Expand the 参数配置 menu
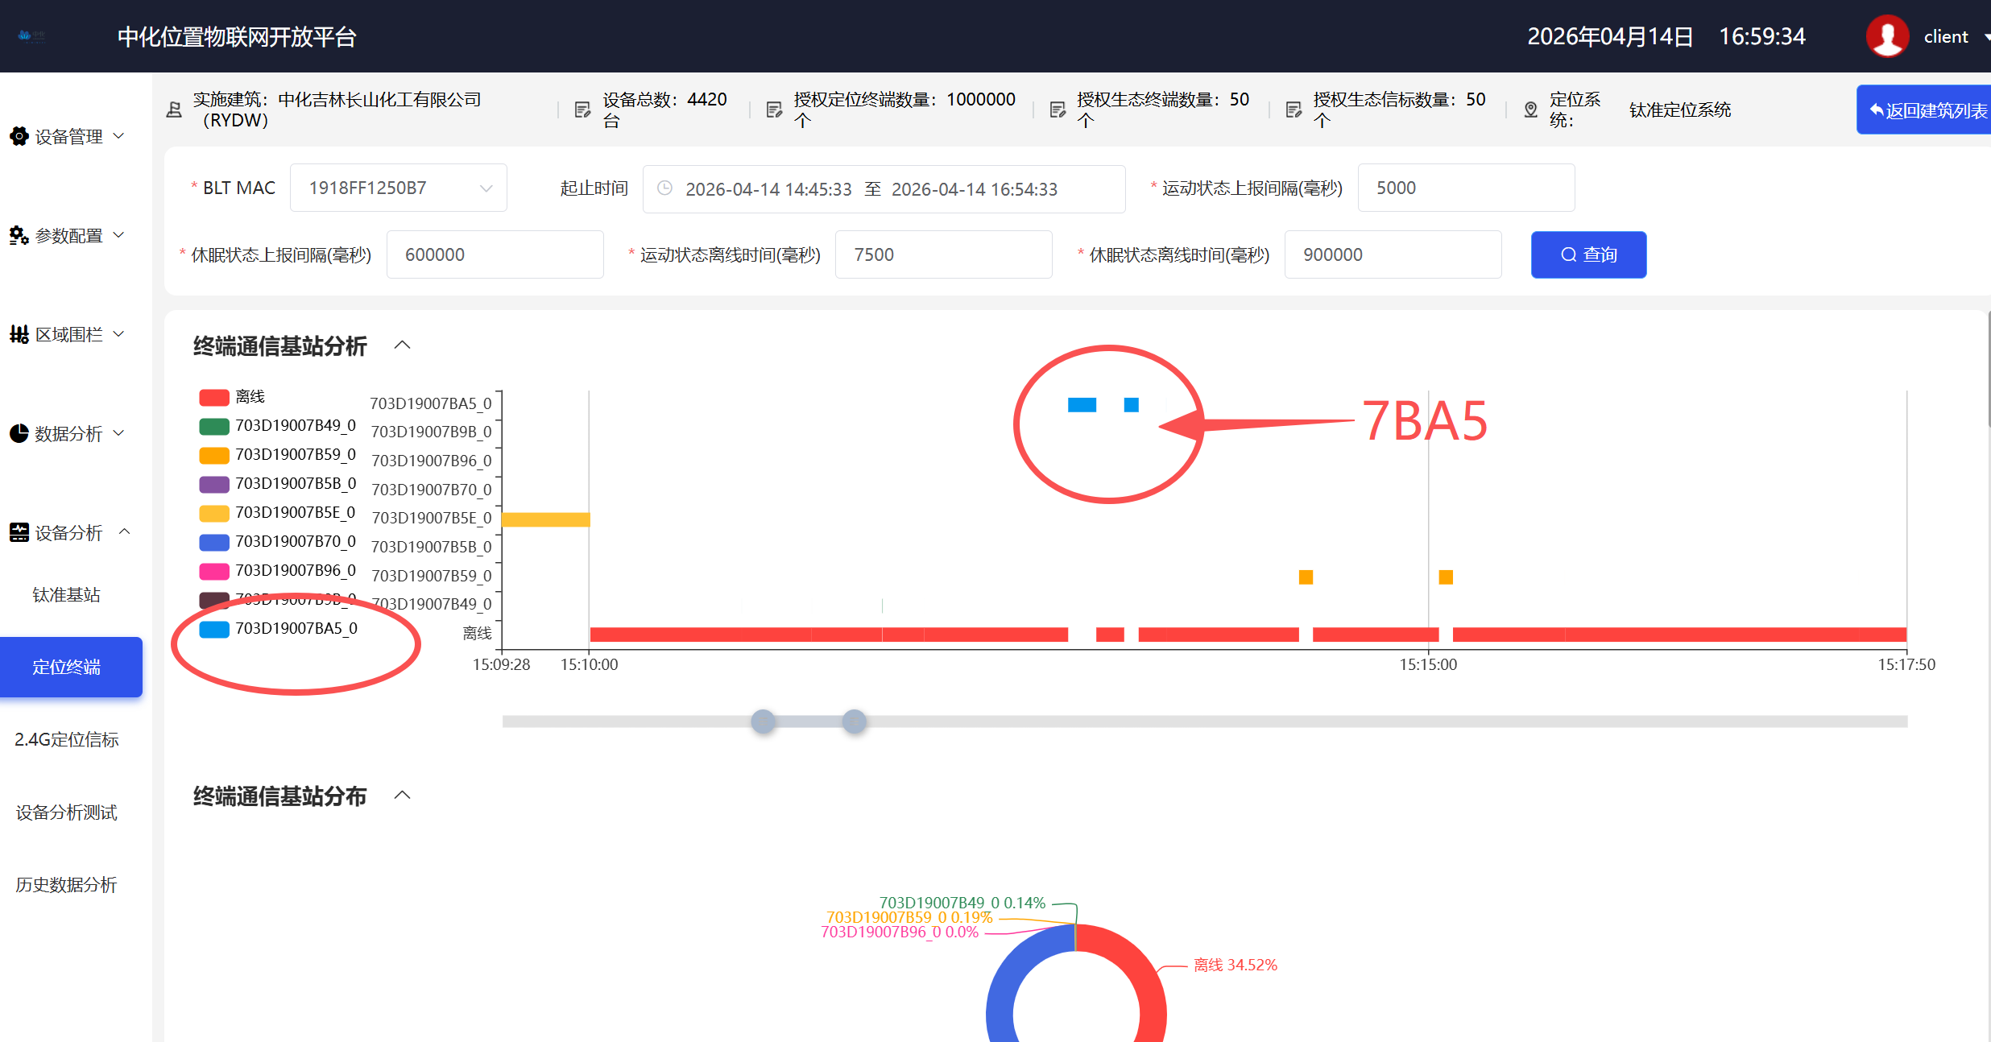 click(x=118, y=235)
